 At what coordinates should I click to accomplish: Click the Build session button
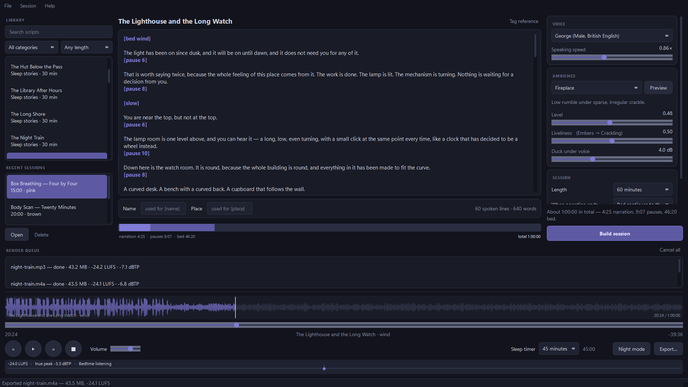coord(615,234)
